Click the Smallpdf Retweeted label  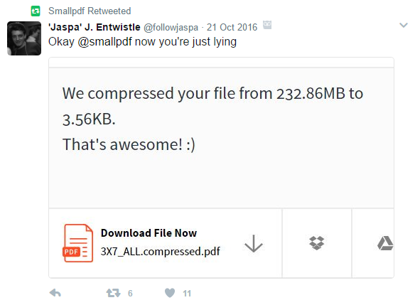90,11
